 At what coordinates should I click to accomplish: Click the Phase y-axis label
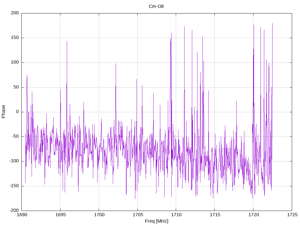coord(4,112)
